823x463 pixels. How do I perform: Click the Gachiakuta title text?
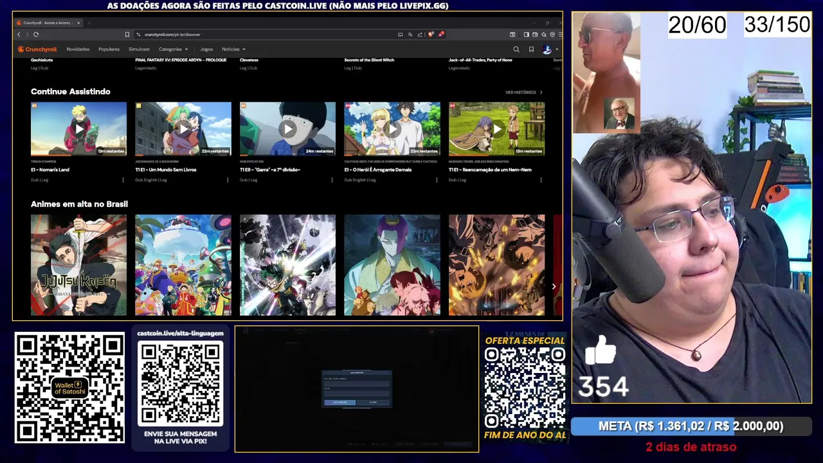[42, 60]
